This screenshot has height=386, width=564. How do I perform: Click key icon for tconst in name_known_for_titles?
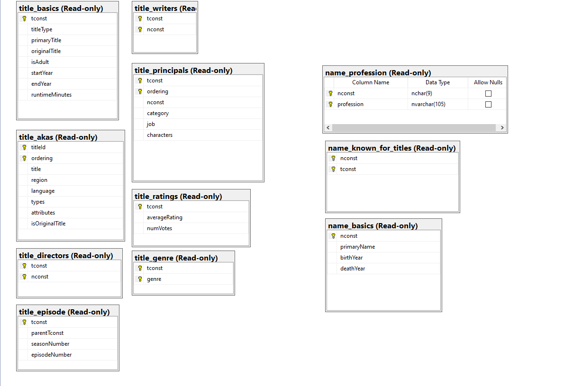click(334, 169)
